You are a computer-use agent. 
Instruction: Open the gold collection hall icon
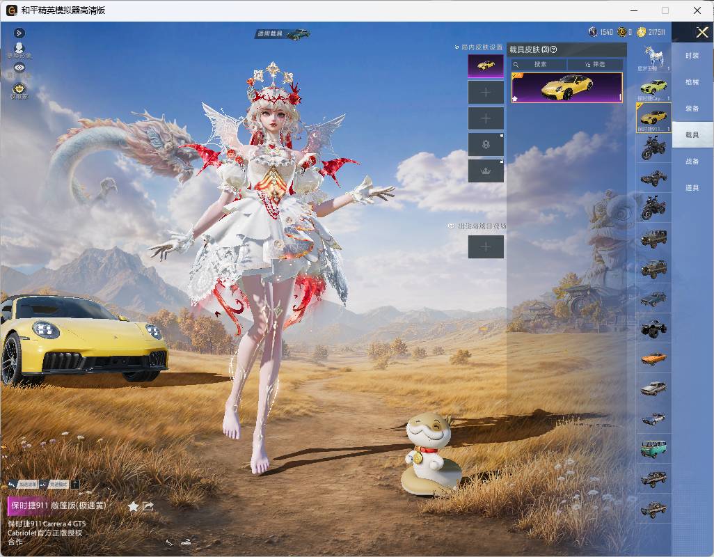click(x=19, y=91)
